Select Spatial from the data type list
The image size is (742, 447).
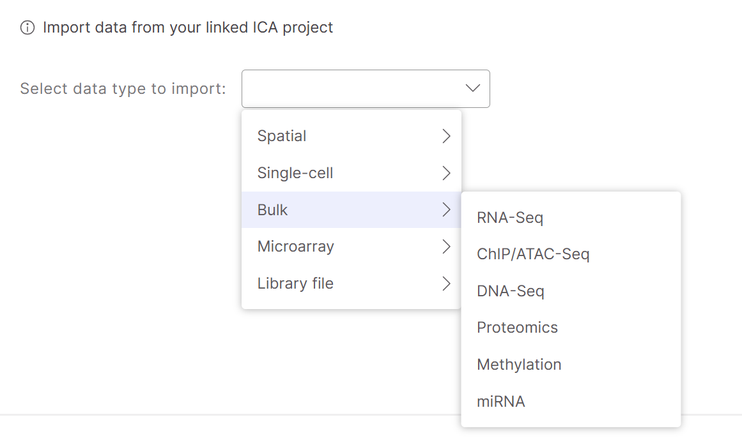tap(282, 136)
